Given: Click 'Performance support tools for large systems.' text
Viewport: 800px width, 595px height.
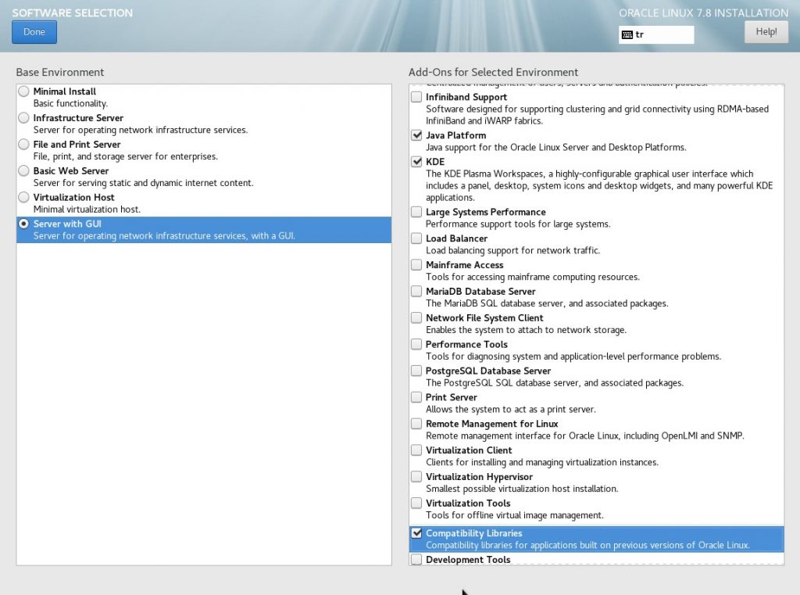Looking at the screenshot, I should [x=518, y=224].
